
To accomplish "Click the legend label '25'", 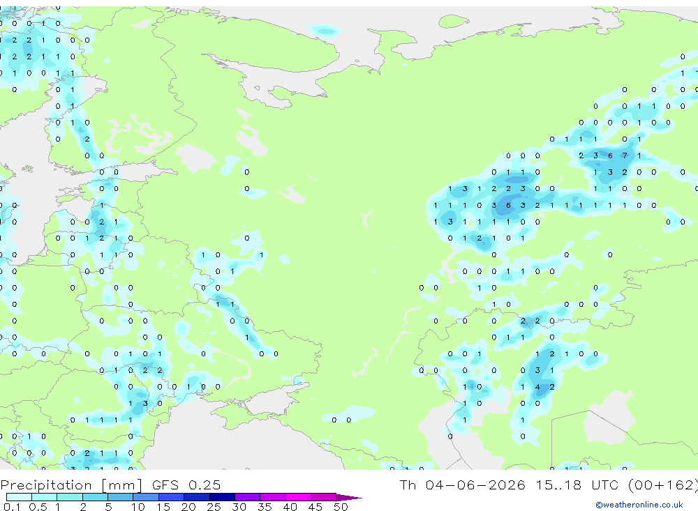I will point(214,507).
